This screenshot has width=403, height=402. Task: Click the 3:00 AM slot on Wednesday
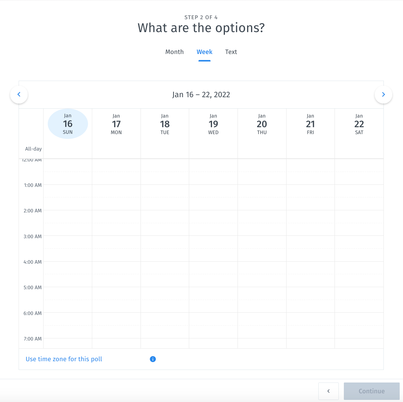click(x=213, y=242)
